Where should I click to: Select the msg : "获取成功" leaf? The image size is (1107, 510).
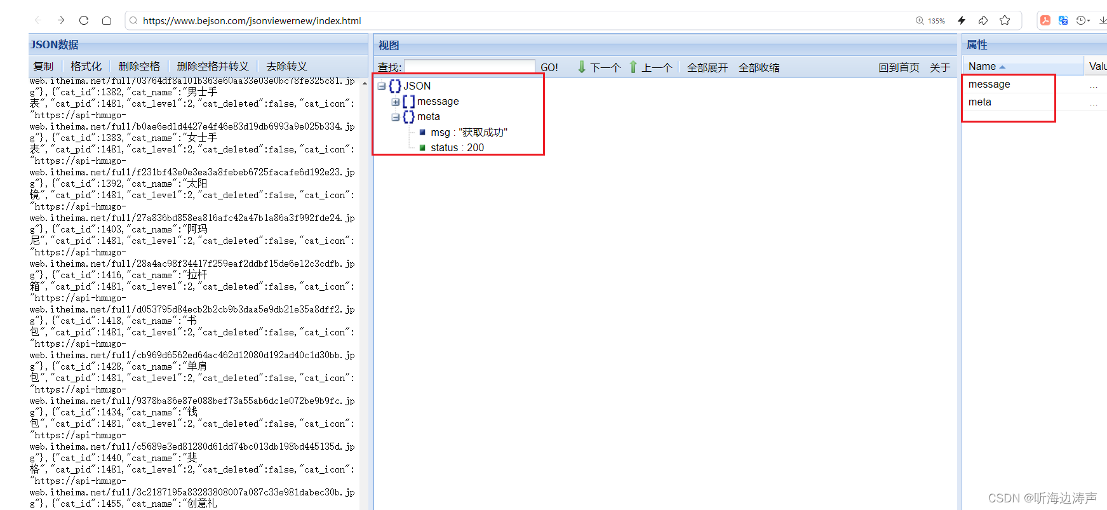point(469,132)
